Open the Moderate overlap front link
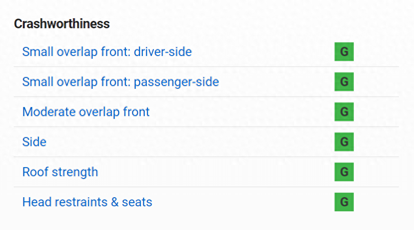 coord(86,112)
